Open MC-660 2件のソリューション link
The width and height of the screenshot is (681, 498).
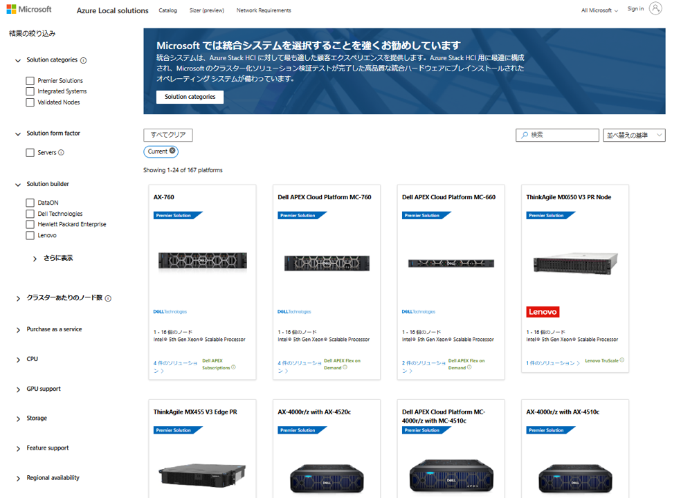click(424, 367)
